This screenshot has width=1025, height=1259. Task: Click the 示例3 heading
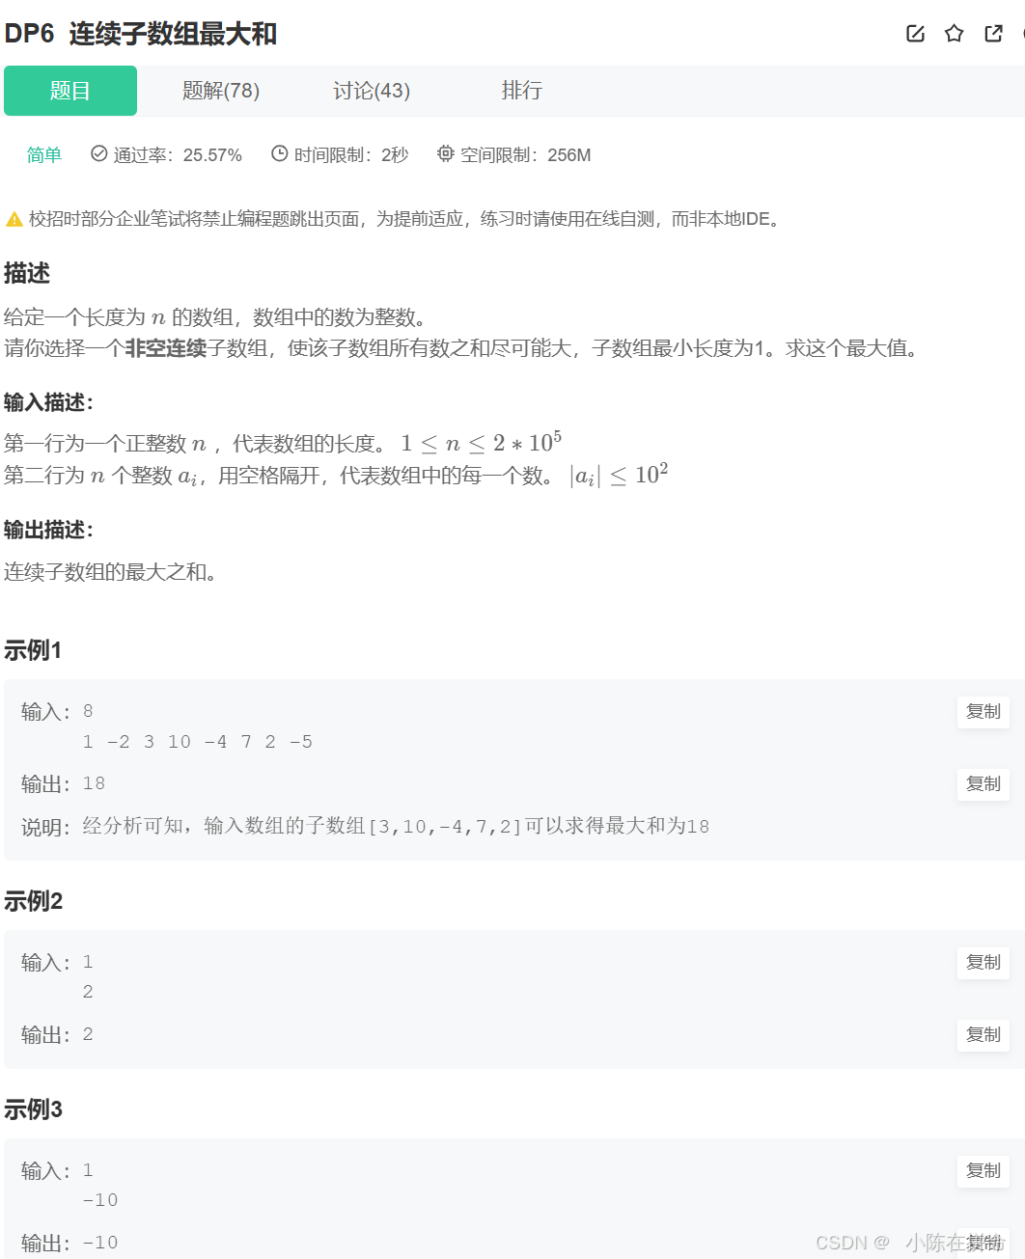33,1109
